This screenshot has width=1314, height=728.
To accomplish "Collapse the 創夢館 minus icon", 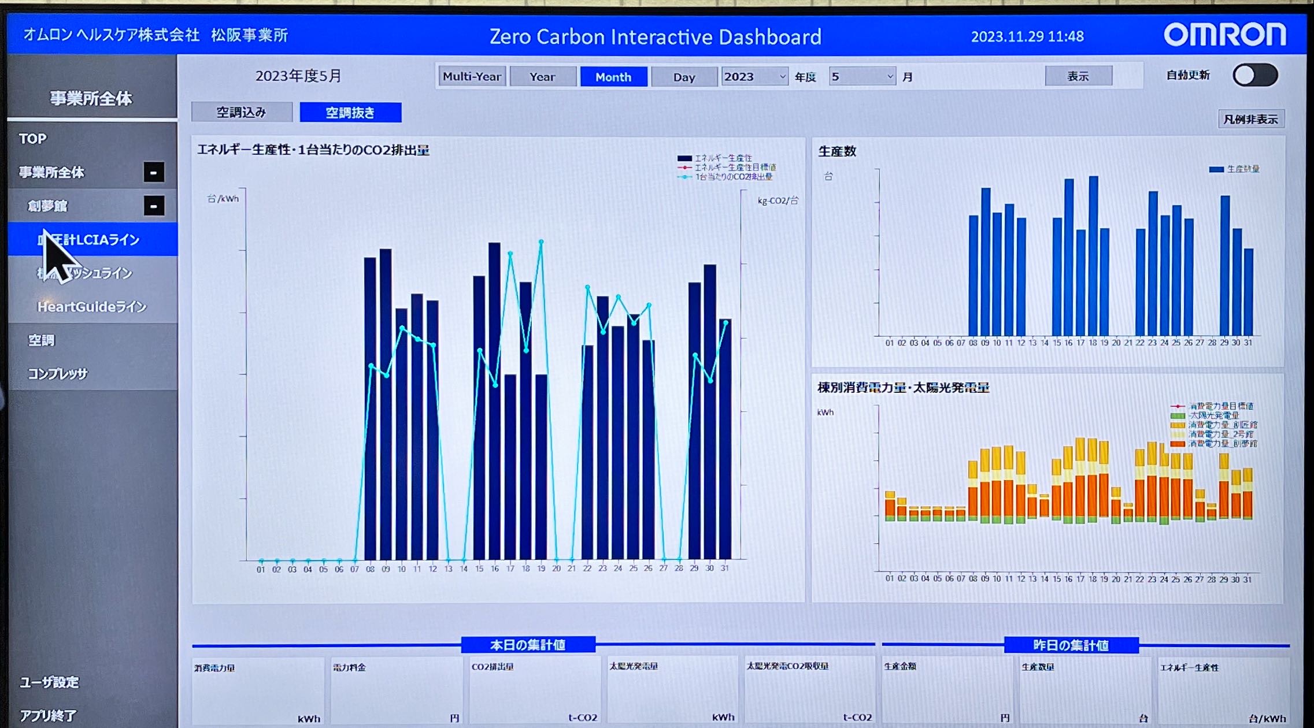I will coord(154,206).
